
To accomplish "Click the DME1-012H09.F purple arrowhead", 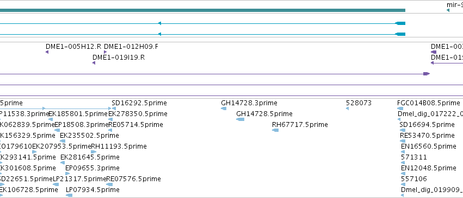I will 106,52.
